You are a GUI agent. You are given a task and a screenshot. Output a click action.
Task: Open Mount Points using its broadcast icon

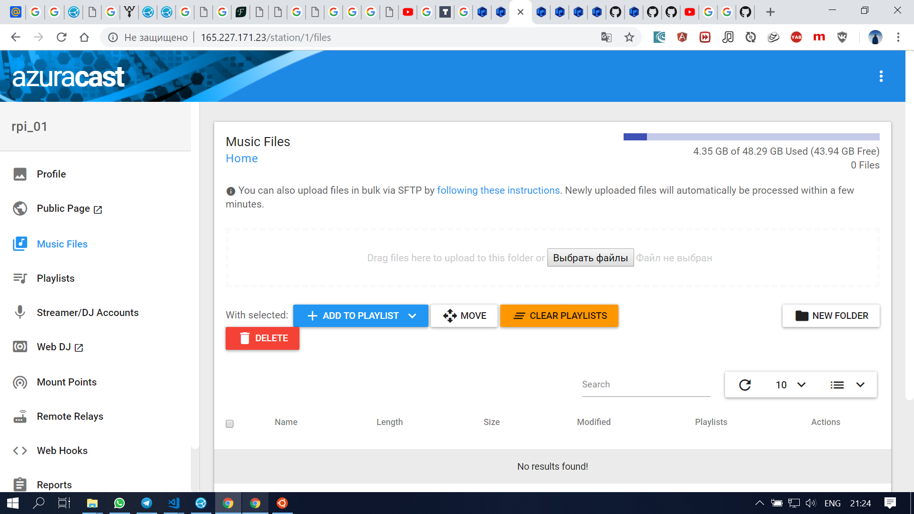(20, 382)
